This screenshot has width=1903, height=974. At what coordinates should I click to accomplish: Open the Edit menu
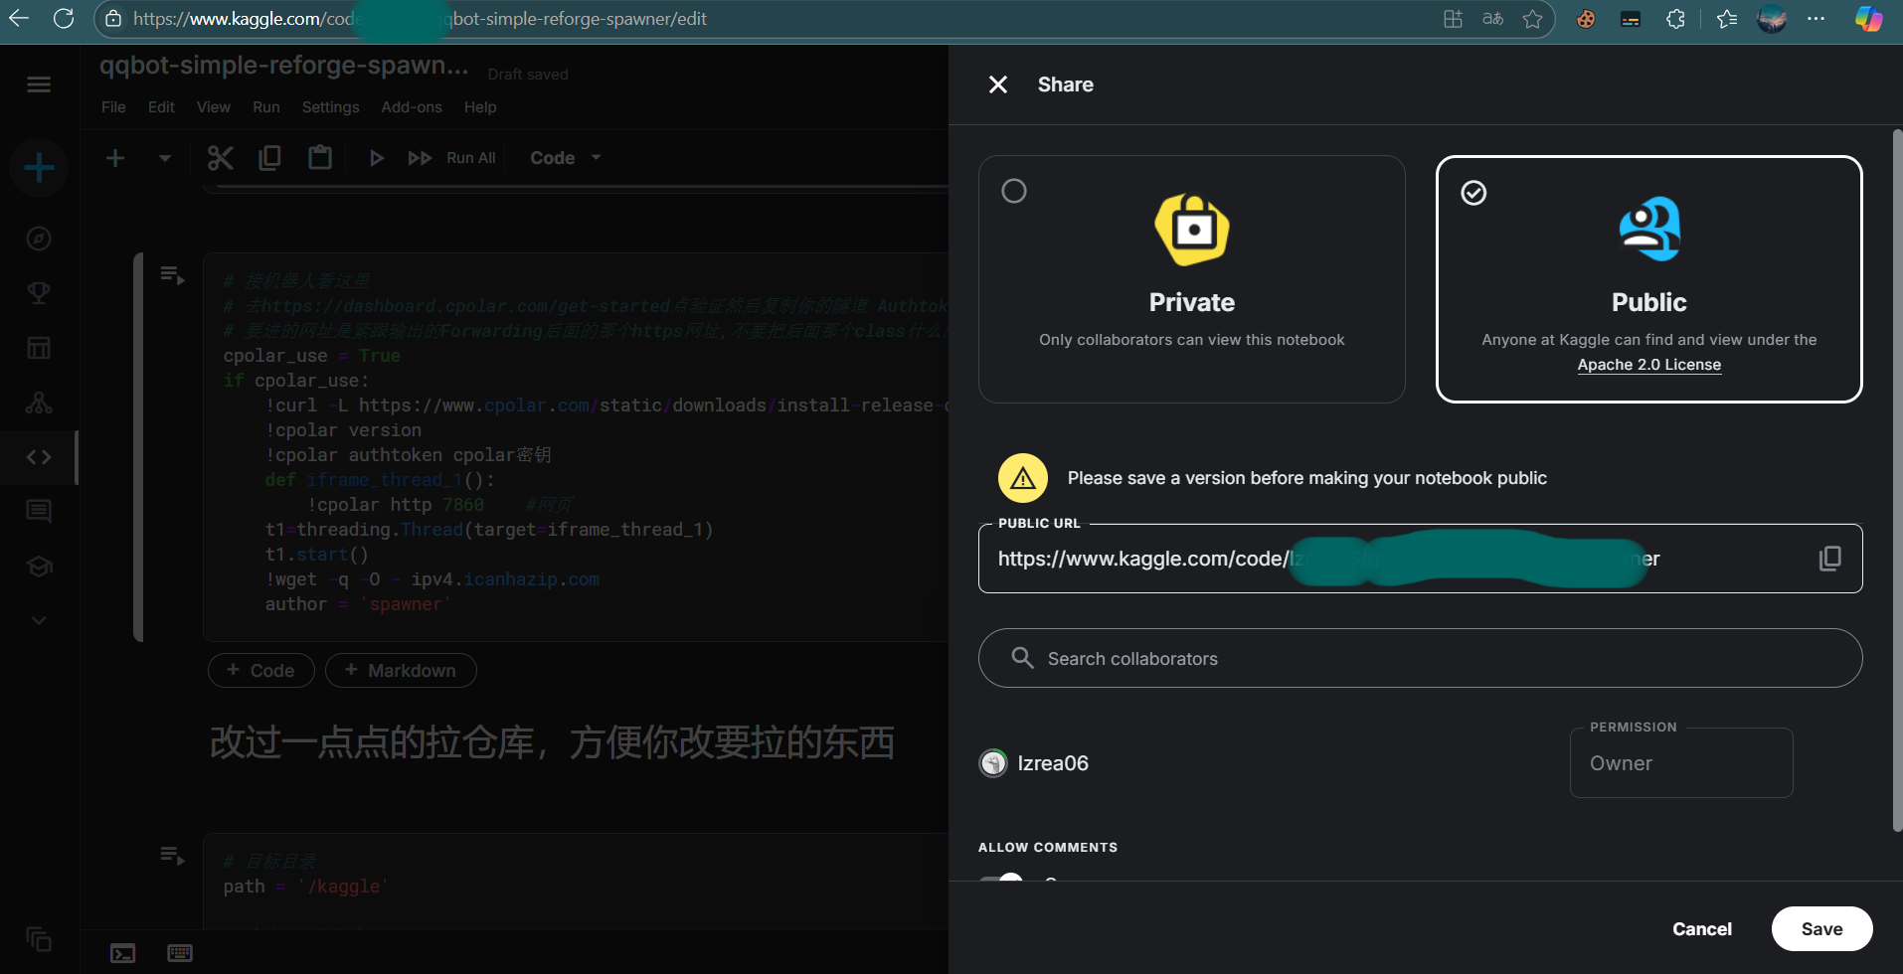(x=161, y=107)
